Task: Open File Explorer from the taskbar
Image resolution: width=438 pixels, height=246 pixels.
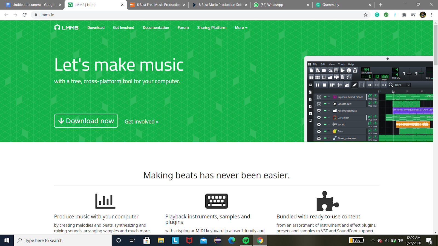Action: coord(161,240)
